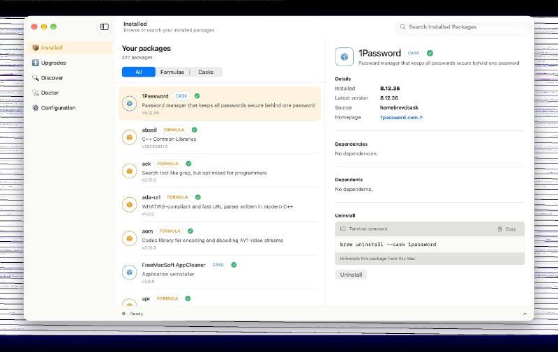The height and width of the screenshot is (352, 558).
Task: Click the large 1Password icon in details pane
Action: [x=344, y=57]
